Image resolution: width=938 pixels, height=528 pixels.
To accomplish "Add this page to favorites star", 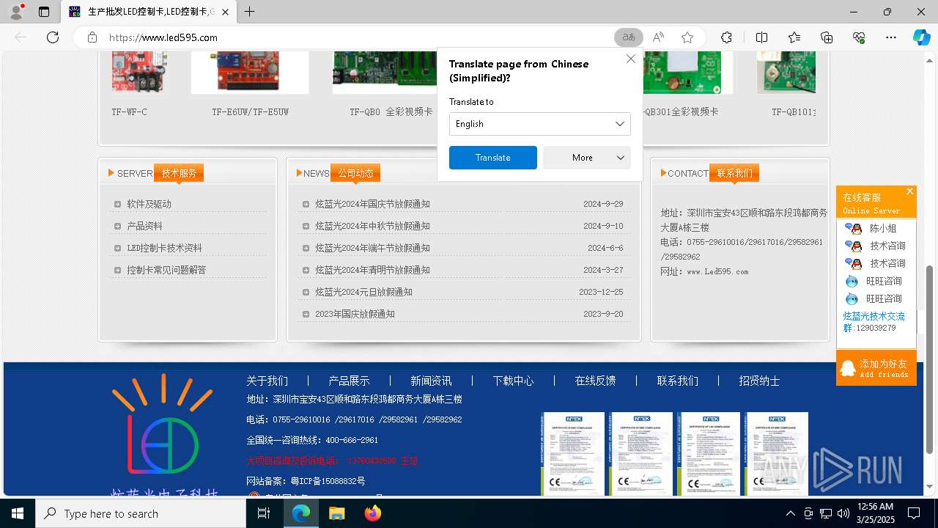I will pyautogui.click(x=687, y=37).
